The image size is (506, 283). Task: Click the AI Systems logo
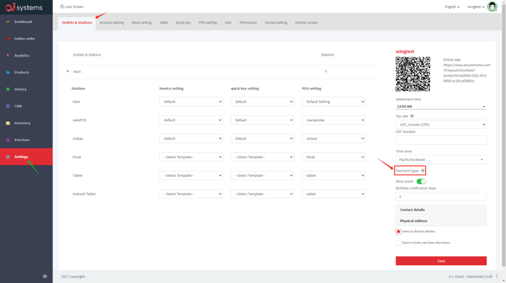click(24, 7)
